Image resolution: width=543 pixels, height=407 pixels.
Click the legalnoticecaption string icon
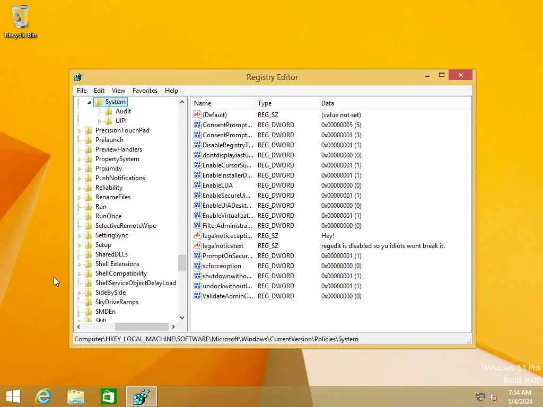(x=197, y=235)
